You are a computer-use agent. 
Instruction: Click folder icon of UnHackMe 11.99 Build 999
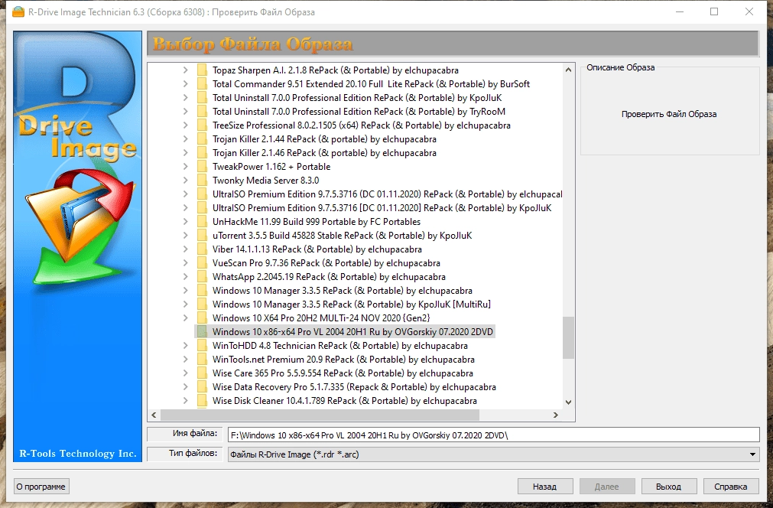pyautogui.click(x=202, y=222)
